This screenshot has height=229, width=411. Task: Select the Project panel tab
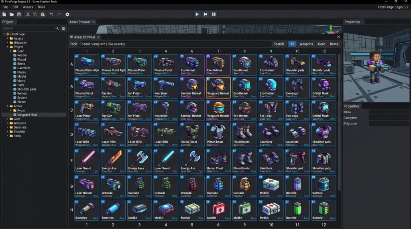(8, 22)
